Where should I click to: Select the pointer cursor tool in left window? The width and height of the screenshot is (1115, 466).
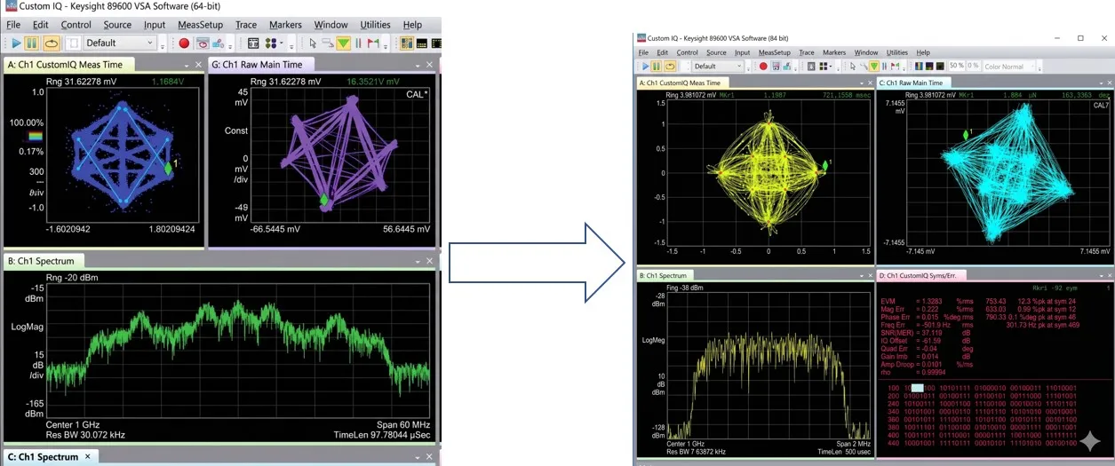pos(313,43)
